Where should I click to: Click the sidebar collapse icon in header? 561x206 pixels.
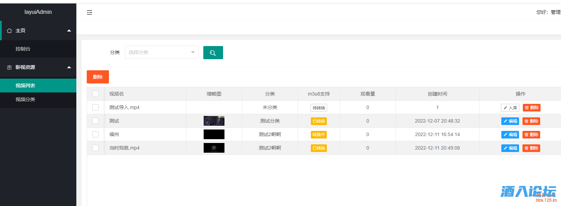pyautogui.click(x=90, y=12)
